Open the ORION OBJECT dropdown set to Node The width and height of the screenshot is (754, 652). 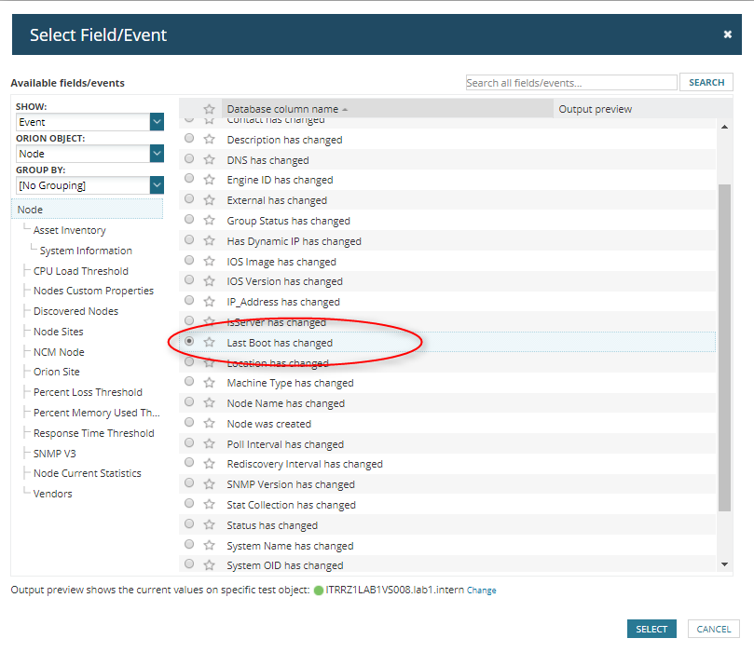pyautogui.click(x=89, y=154)
